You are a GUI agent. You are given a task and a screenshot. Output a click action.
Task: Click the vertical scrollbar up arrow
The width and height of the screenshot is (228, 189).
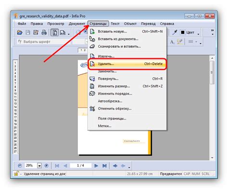tap(212, 58)
